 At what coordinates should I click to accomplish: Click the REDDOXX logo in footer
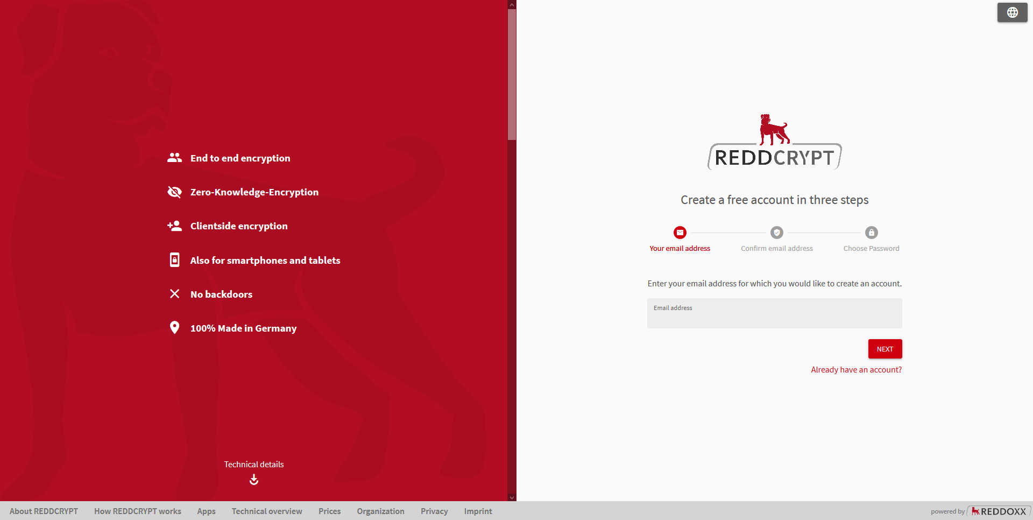coord(999,511)
